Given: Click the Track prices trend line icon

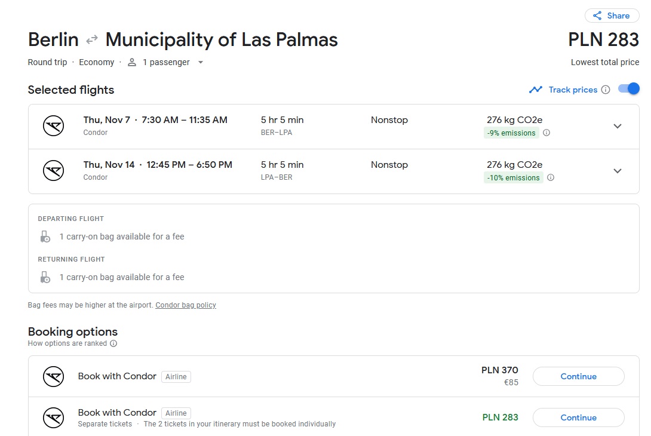Looking at the screenshot, I should tap(536, 90).
